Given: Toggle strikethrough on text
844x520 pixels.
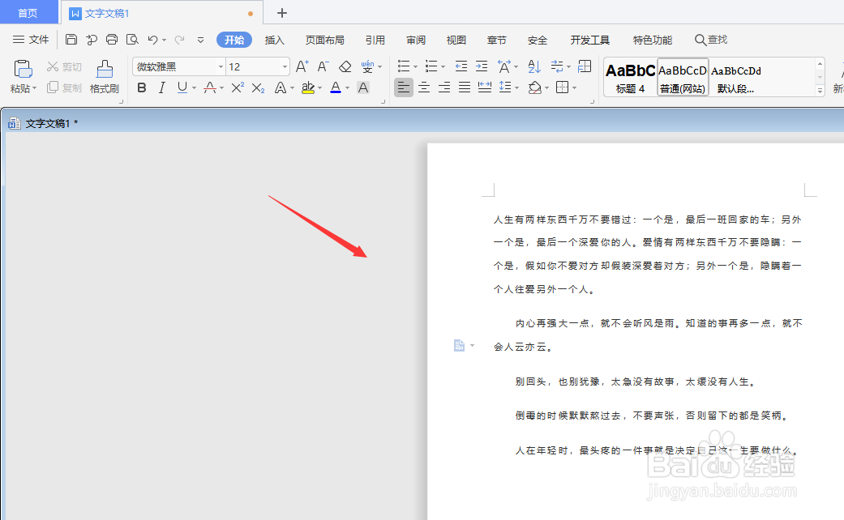Looking at the screenshot, I should [x=210, y=87].
